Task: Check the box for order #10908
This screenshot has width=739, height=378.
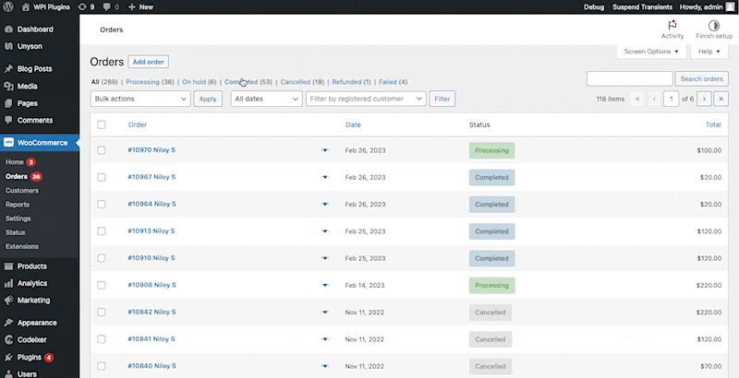Action: tap(102, 285)
